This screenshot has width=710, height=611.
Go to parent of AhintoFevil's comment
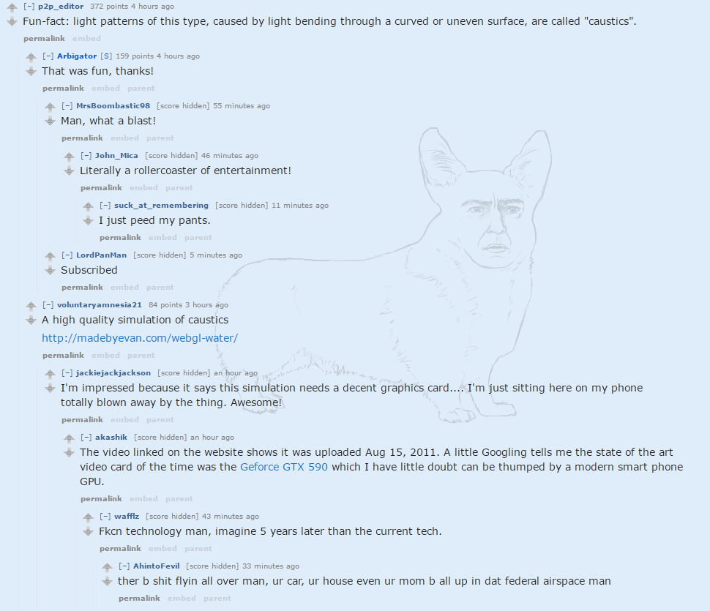tap(217, 598)
